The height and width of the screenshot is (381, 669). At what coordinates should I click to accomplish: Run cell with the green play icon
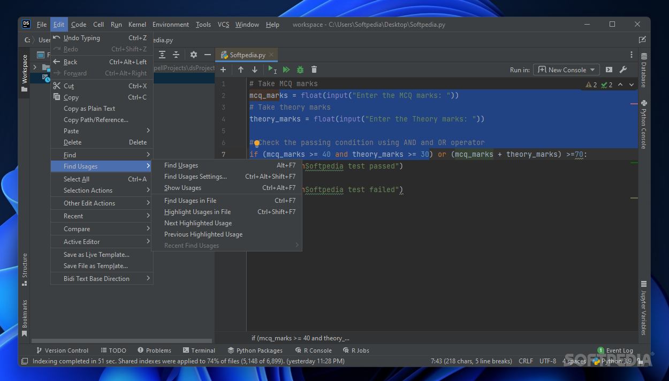pyautogui.click(x=272, y=70)
